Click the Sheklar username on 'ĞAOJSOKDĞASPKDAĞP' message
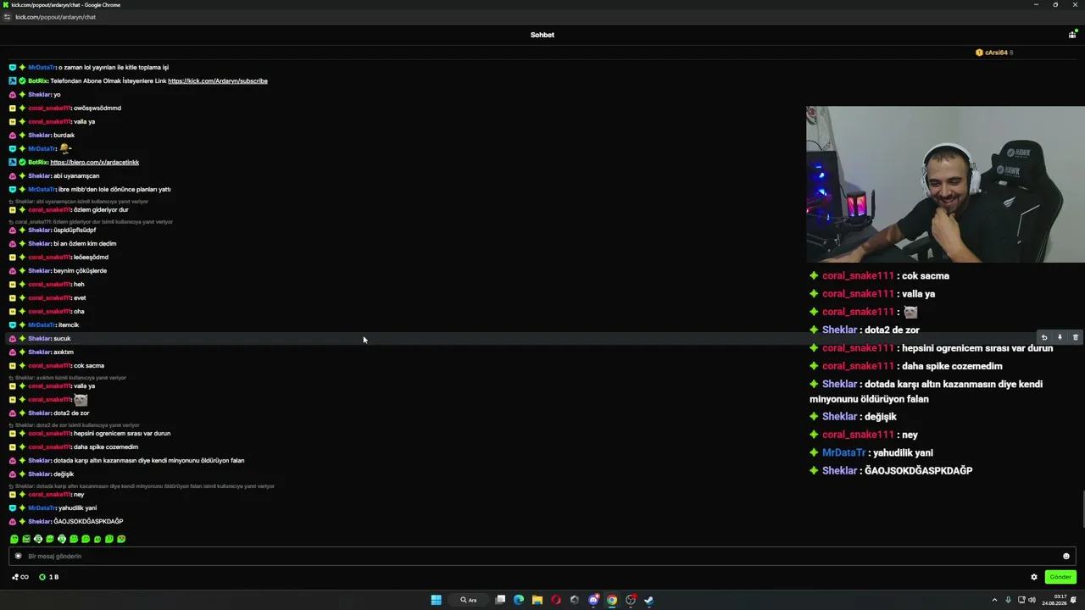The width and height of the screenshot is (1085, 610). click(x=39, y=522)
